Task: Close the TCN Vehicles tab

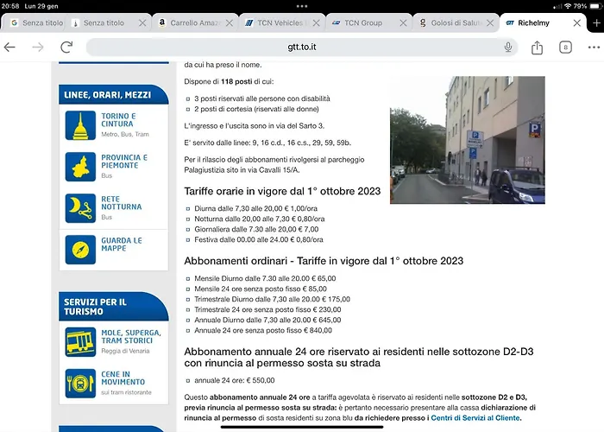Action: (317, 23)
